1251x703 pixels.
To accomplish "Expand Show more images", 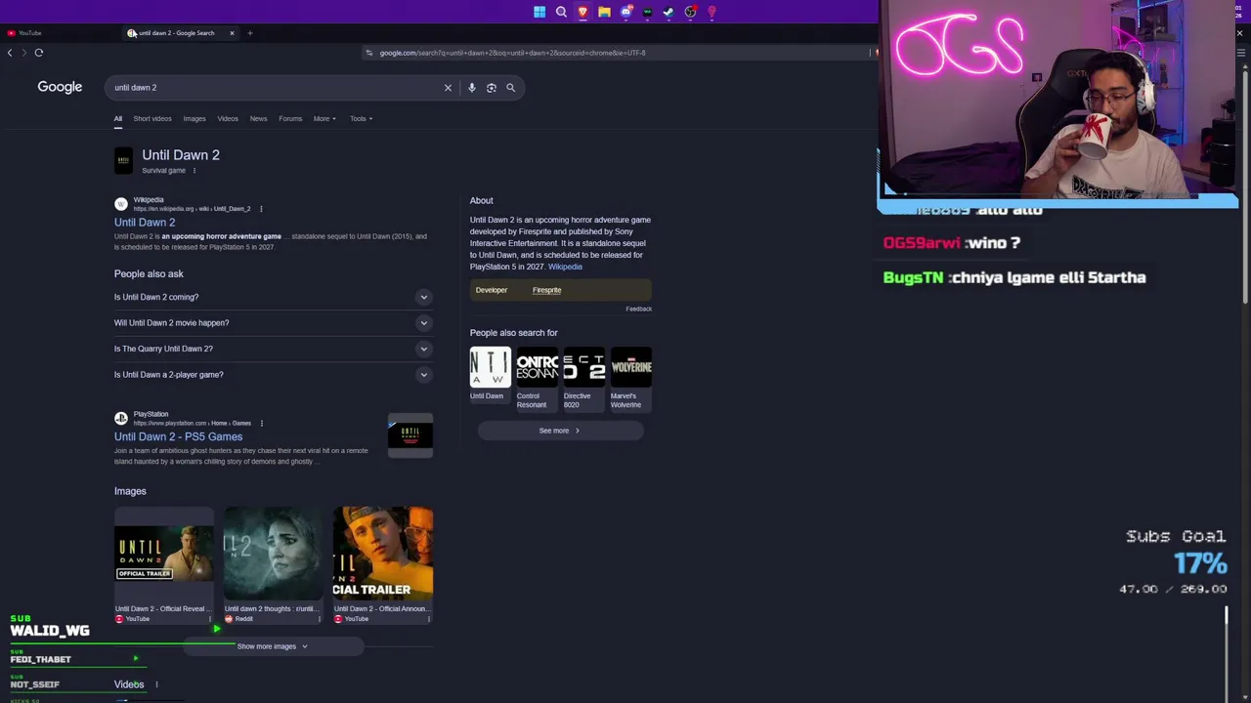I will coord(273,646).
